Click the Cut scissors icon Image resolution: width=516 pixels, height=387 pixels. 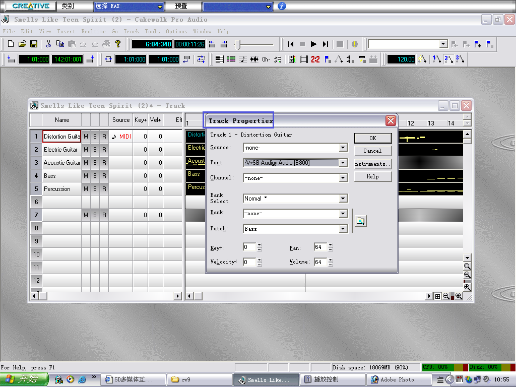(49, 44)
